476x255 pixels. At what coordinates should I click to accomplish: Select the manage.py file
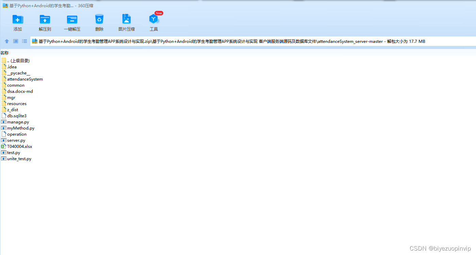pyautogui.click(x=15, y=122)
